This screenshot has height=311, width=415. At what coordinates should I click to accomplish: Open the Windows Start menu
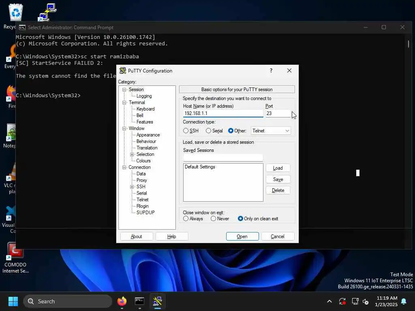pos(13,301)
